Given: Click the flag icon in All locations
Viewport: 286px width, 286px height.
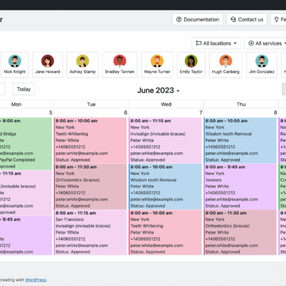Looking at the screenshot, I should point(199,43).
